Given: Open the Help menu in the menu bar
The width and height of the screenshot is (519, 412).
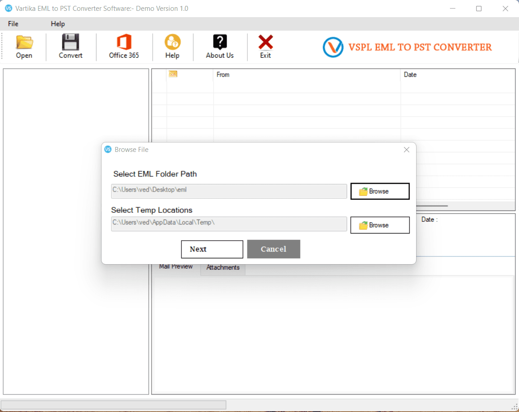Looking at the screenshot, I should 58,24.
